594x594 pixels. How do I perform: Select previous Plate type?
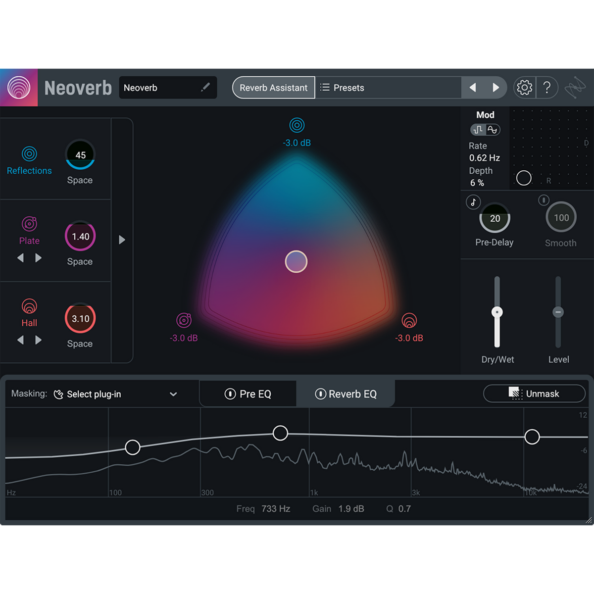pyautogui.click(x=20, y=258)
